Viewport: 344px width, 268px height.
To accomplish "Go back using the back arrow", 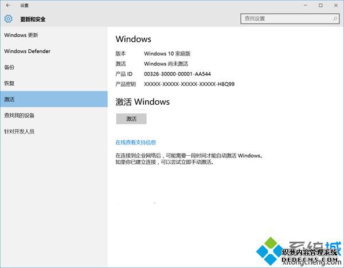I will 8,5.
